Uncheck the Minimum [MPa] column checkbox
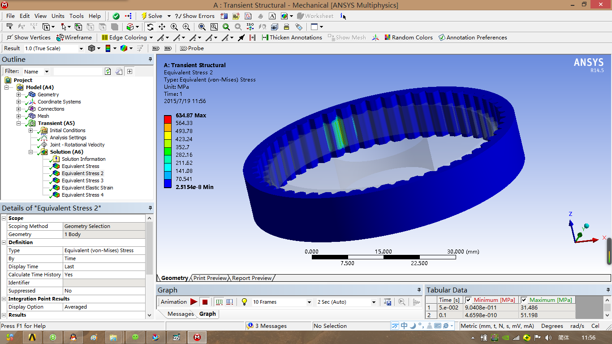This screenshot has height=344, width=612. [469, 300]
